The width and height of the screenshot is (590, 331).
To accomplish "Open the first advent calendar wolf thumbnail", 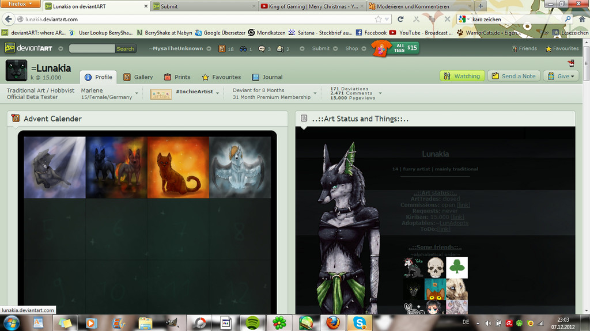I will pos(55,168).
